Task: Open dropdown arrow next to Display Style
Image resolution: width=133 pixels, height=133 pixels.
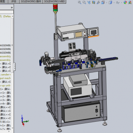Action: click(x=114, y=3)
